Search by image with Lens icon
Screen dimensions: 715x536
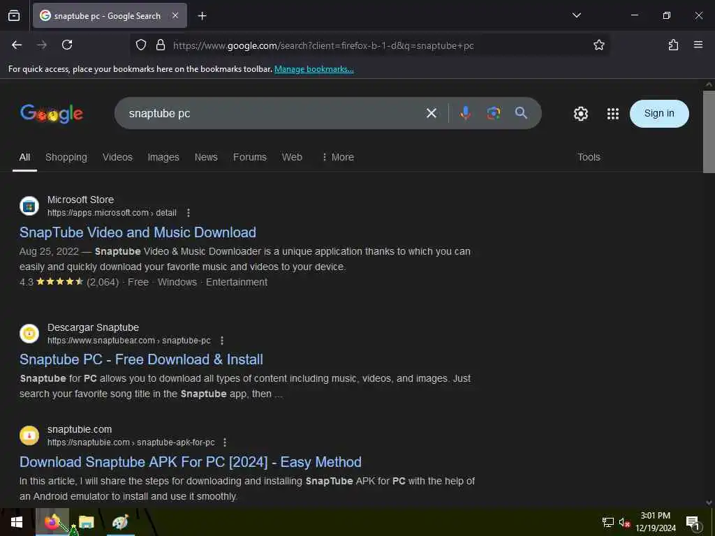pos(494,113)
